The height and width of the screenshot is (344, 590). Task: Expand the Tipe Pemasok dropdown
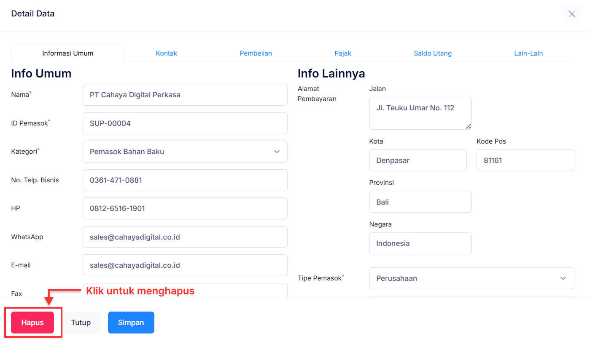pos(471,278)
